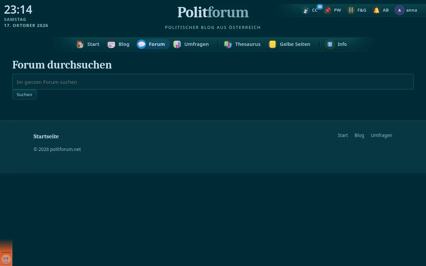Click the username anna
Screen dimensions: 426x266
[411, 10]
